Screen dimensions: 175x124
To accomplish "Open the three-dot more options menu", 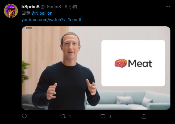I will tap(168, 7).
